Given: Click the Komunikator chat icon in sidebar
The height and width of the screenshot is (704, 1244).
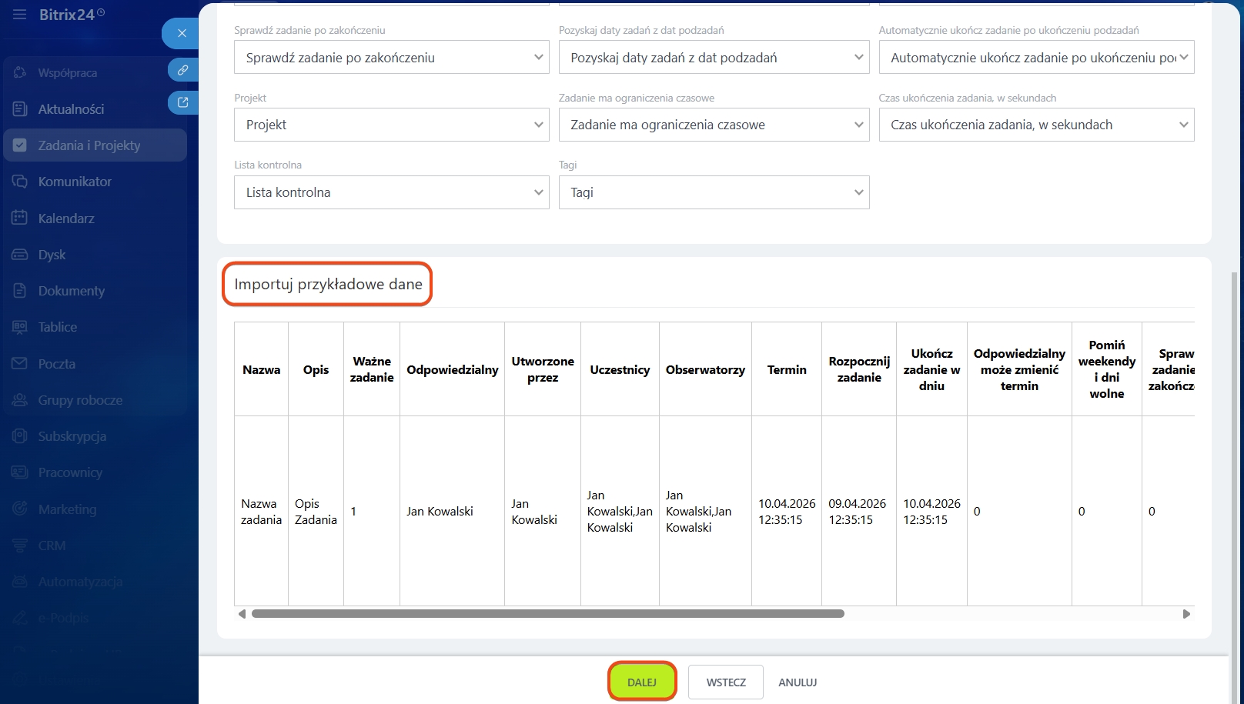Looking at the screenshot, I should coord(20,182).
